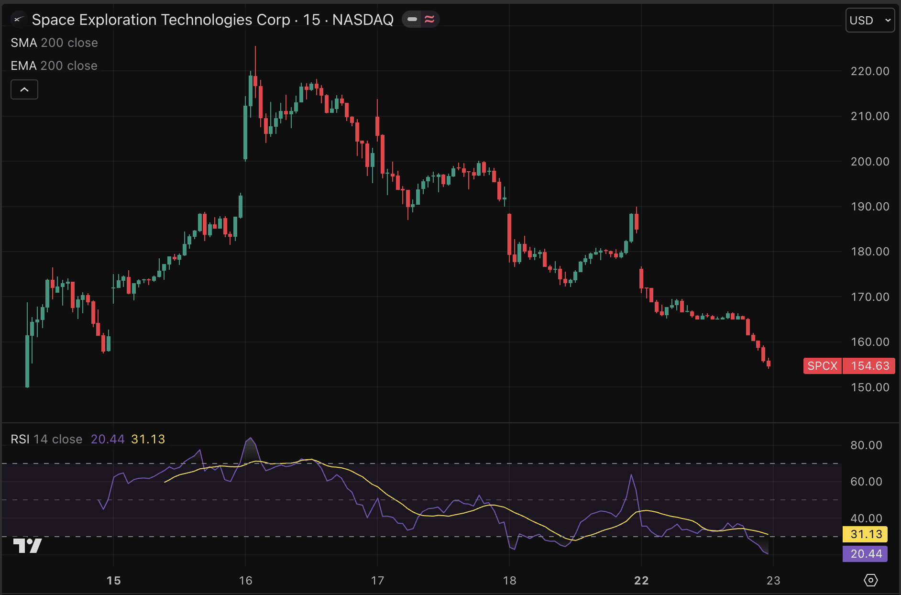Select the RSI 14 close indicator legend

[46, 439]
